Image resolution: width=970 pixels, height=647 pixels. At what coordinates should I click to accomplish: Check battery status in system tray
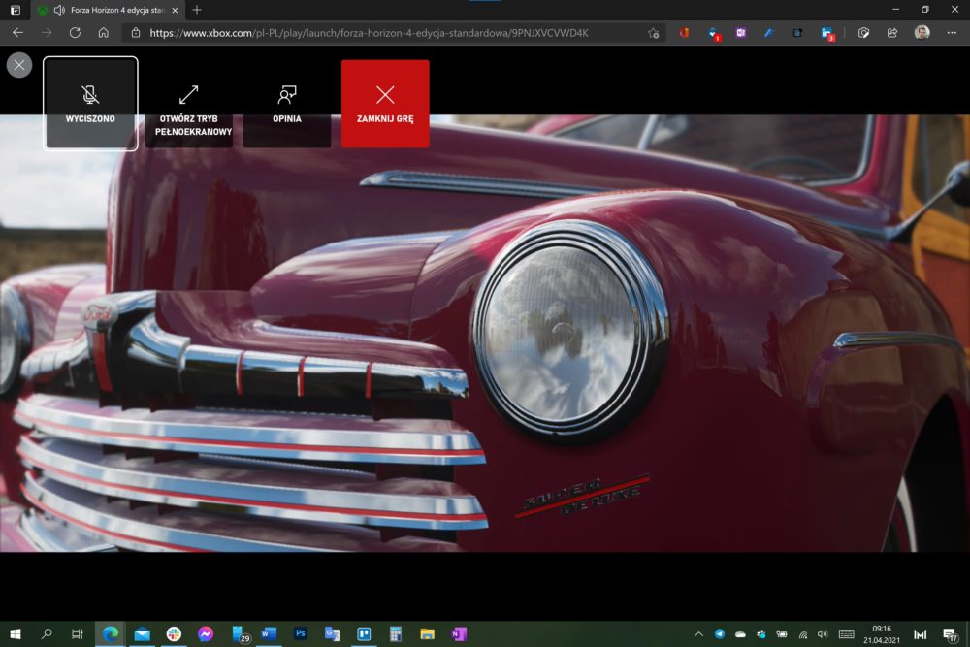point(782,634)
